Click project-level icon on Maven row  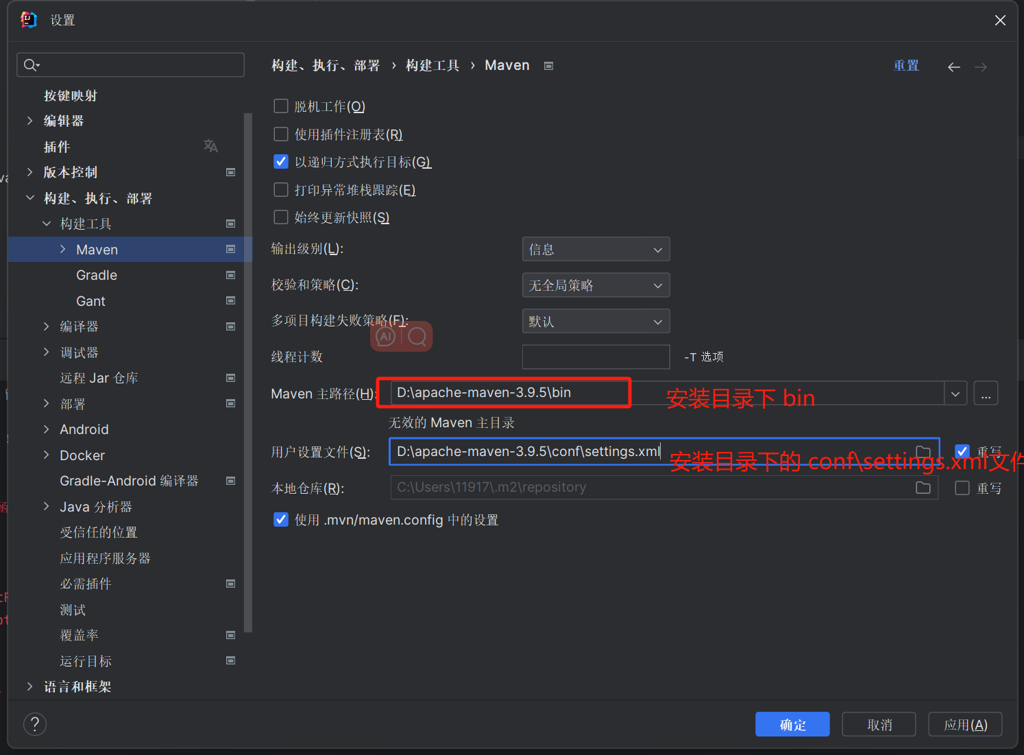231,250
